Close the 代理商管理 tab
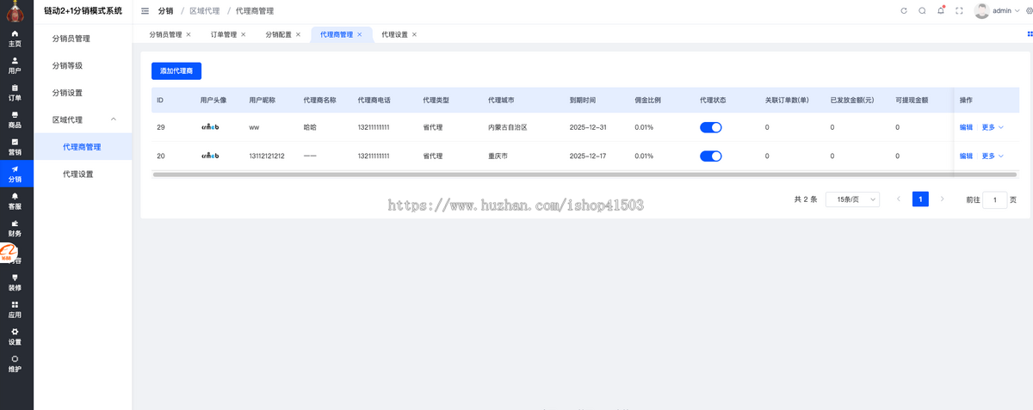Viewport: 1033px width, 410px height. pyautogui.click(x=360, y=34)
